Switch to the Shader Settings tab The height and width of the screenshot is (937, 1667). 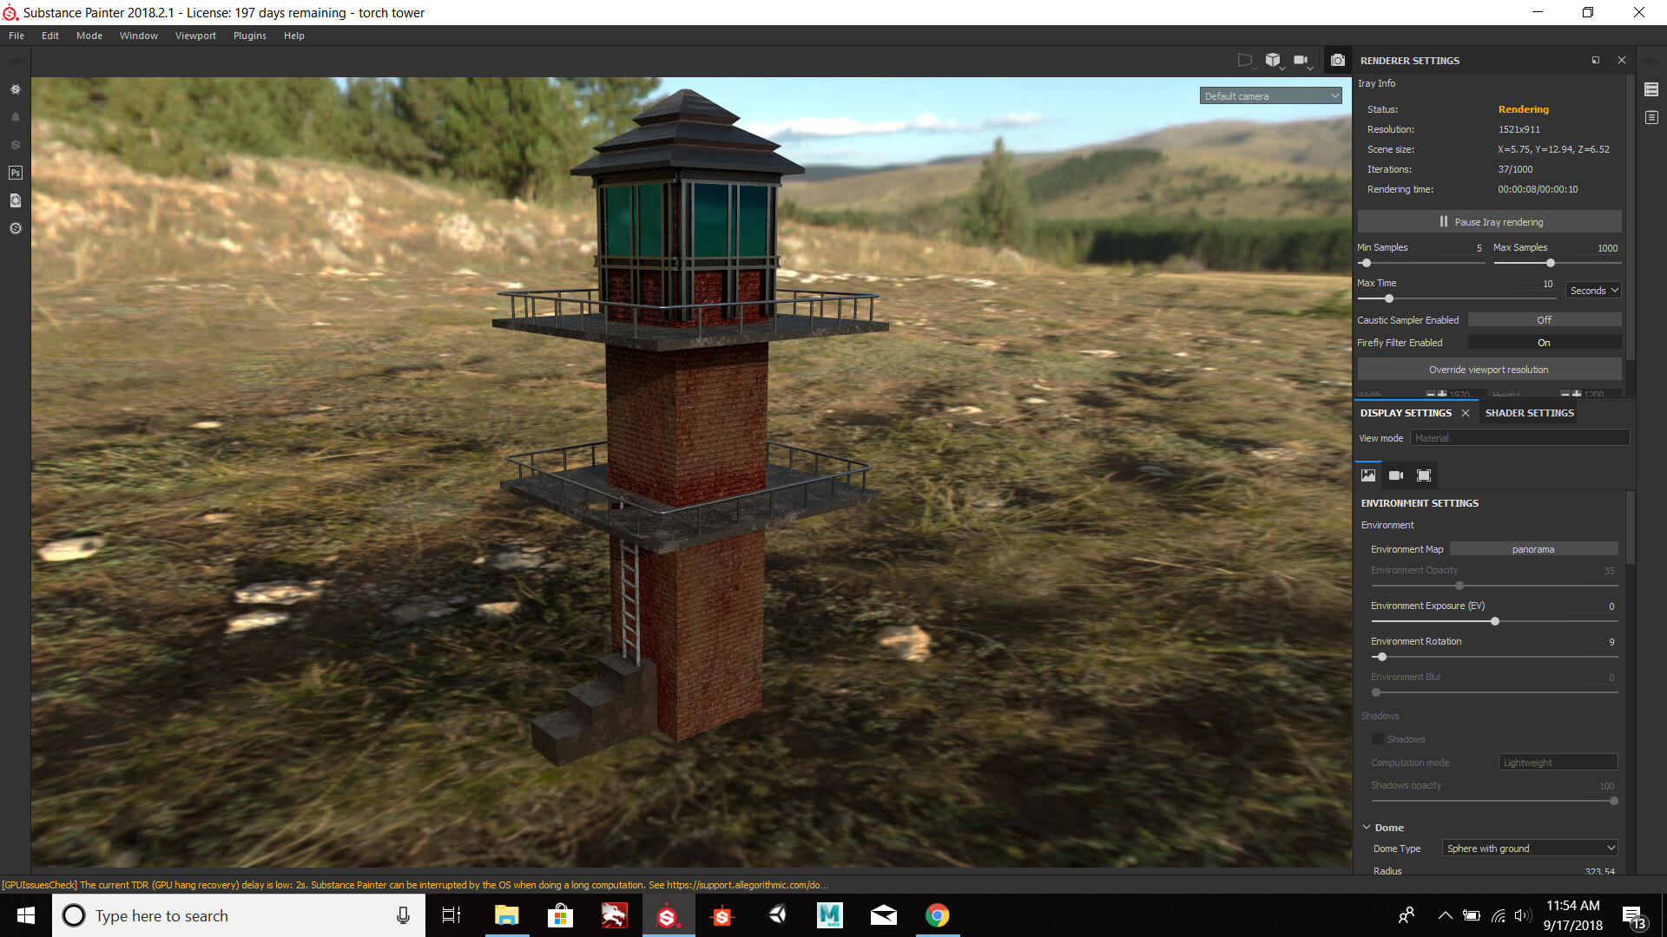coord(1529,412)
